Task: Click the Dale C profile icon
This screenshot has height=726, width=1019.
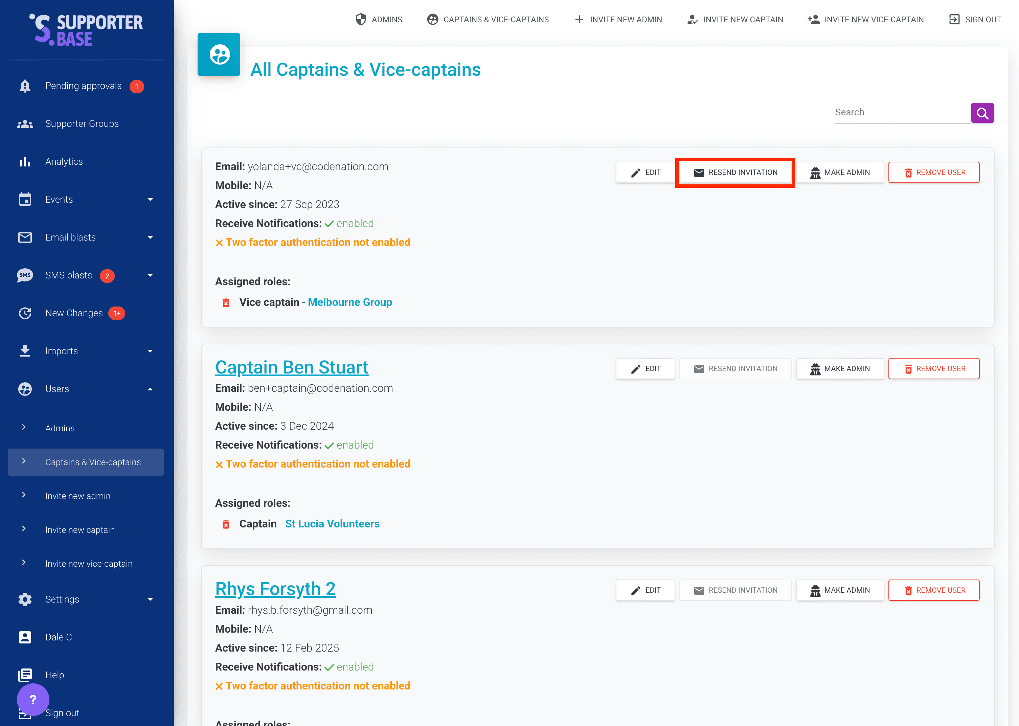Action: (25, 637)
